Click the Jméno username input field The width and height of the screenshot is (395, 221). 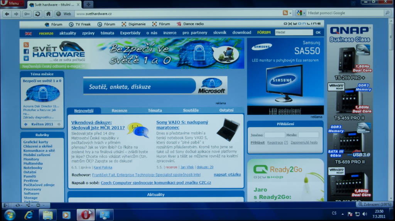point(275,135)
